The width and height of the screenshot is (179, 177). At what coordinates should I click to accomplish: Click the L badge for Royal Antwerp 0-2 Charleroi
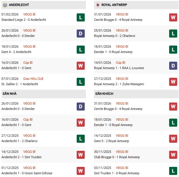pyautogui.click(x=173, y=33)
